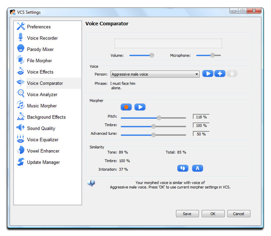
Task: Click the Pitch value field showing 118 %
Action: (x=201, y=117)
